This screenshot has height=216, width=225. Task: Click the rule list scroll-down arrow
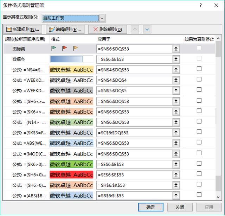(218, 197)
